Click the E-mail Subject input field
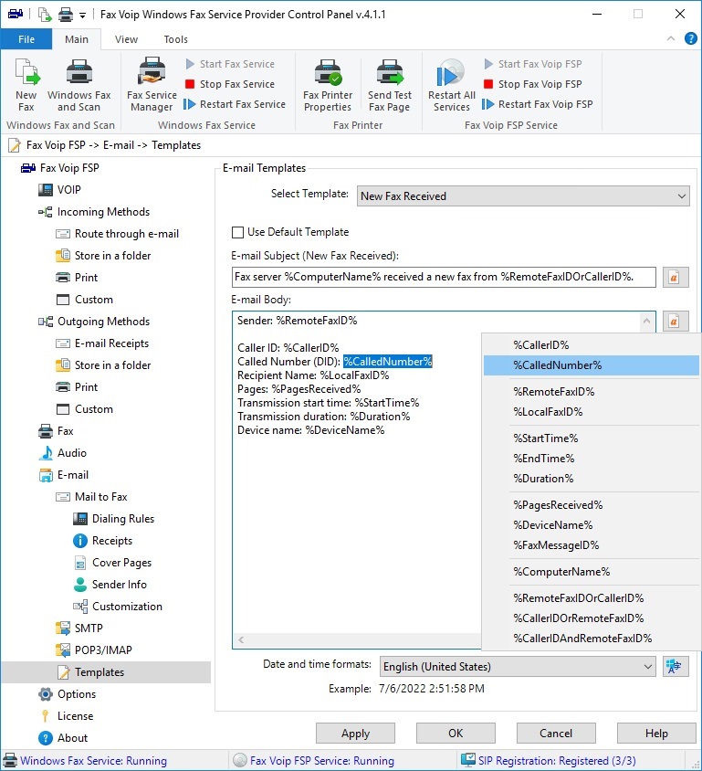The height and width of the screenshot is (771, 702). (x=444, y=277)
